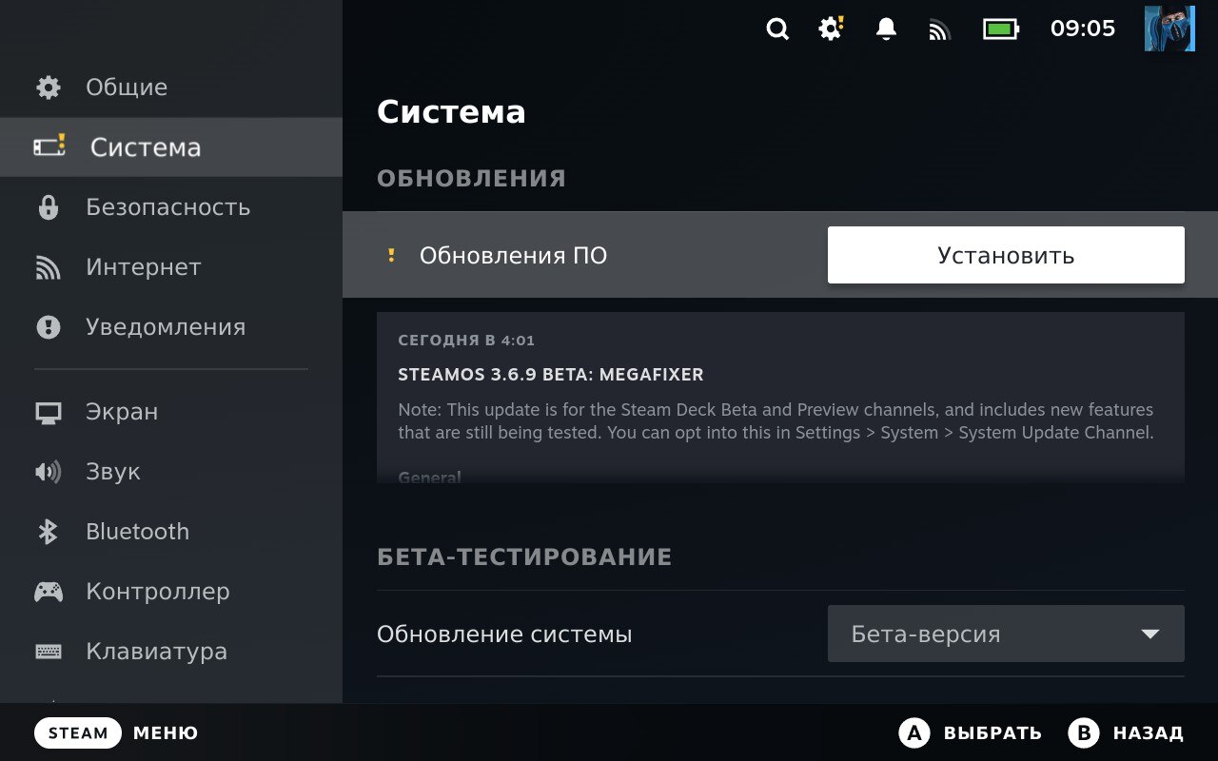Image resolution: width=1218 pixels, height=761 pixels.
Task: Click the monitor icon beside Экран
Action: coord(48,412)
